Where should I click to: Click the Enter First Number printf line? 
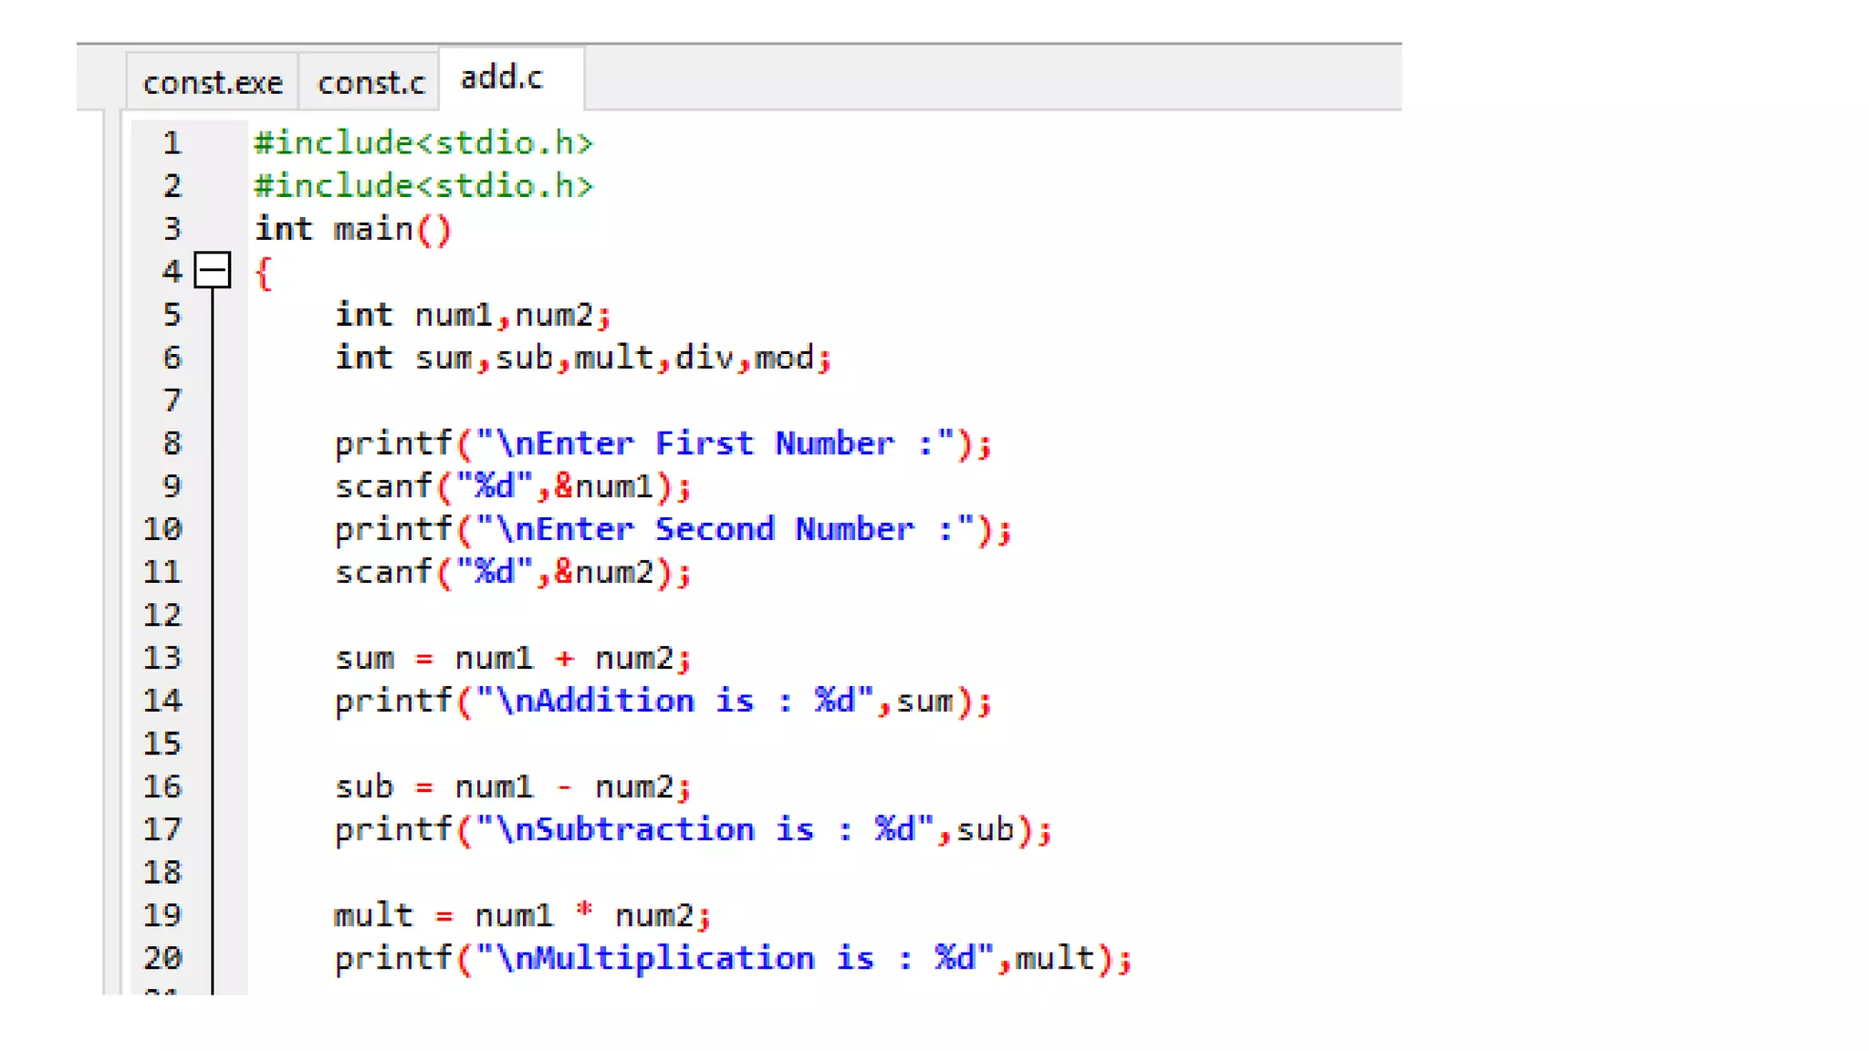(662, 444)
